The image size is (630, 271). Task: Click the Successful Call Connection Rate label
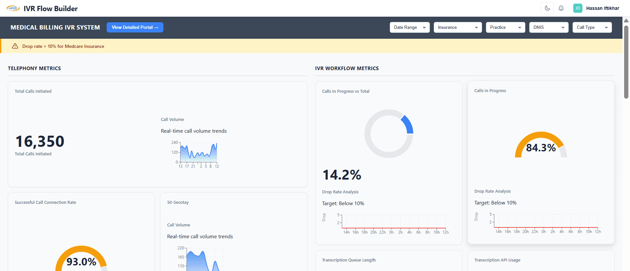coord(45,203)
